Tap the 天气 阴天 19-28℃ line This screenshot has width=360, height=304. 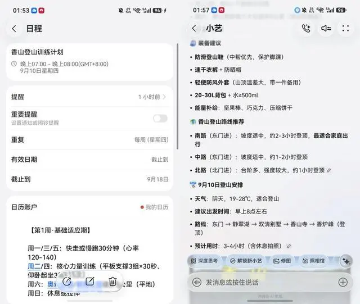tap(237, 199)
